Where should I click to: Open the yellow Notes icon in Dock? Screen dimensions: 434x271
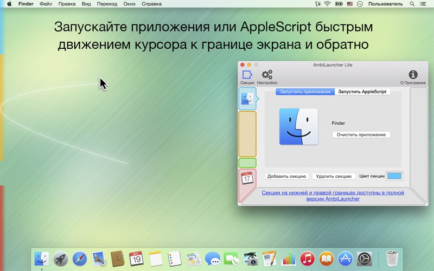click(155, 259)
